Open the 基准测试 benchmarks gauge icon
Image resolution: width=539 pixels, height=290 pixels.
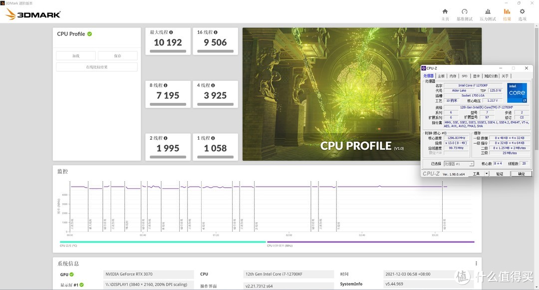tap(465, 11)
